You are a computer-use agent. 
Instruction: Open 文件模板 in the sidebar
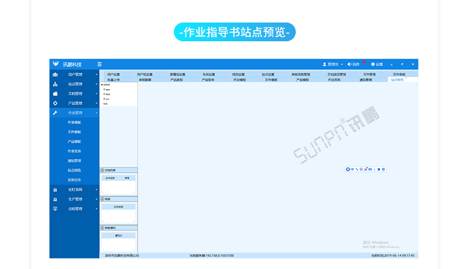(74, 132)
